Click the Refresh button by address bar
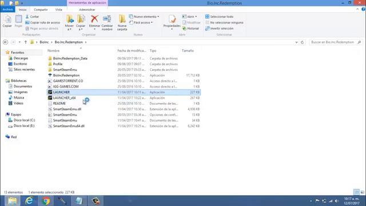Viewport: 366px width, 206px height. coord(303,42)
